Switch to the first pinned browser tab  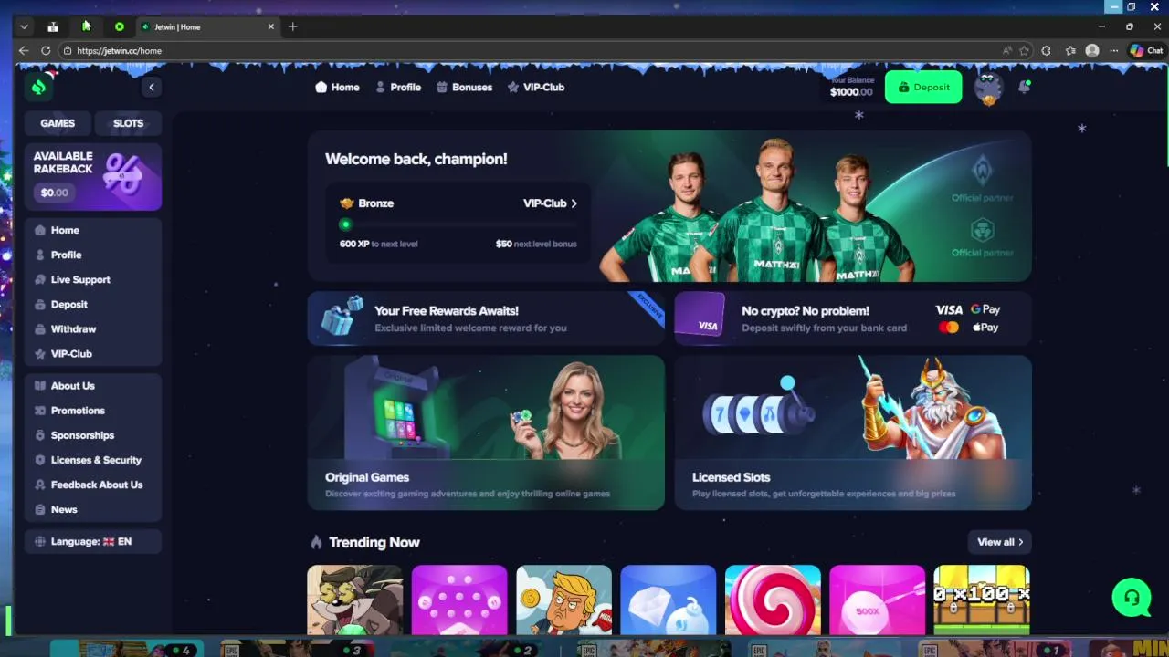coord(53,27)
